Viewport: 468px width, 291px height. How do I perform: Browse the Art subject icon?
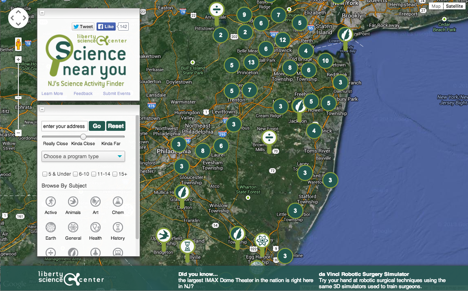(x=95, y=201)
